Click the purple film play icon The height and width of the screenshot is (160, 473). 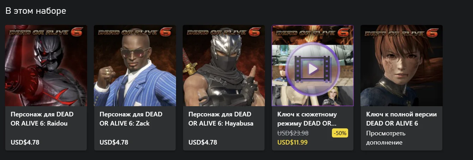[x=313, y=69]
